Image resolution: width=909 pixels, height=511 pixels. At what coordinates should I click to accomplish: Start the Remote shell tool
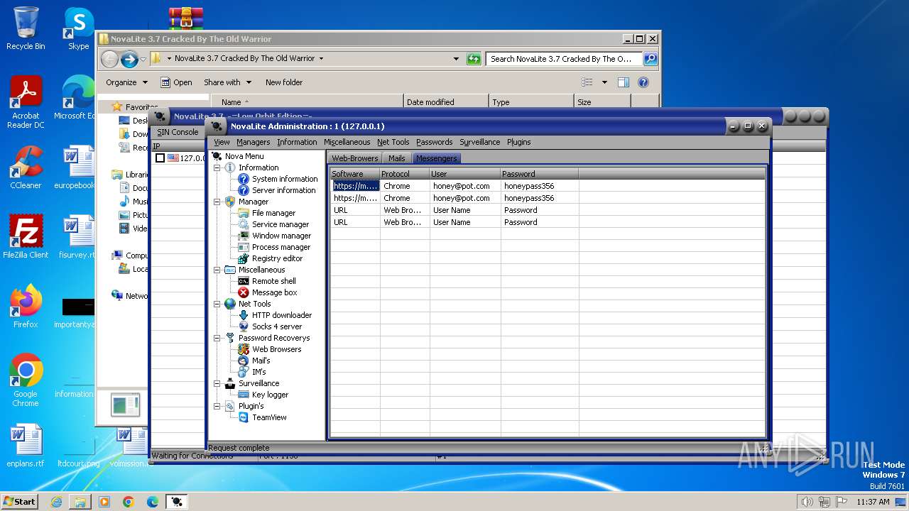tap(274, 281)
